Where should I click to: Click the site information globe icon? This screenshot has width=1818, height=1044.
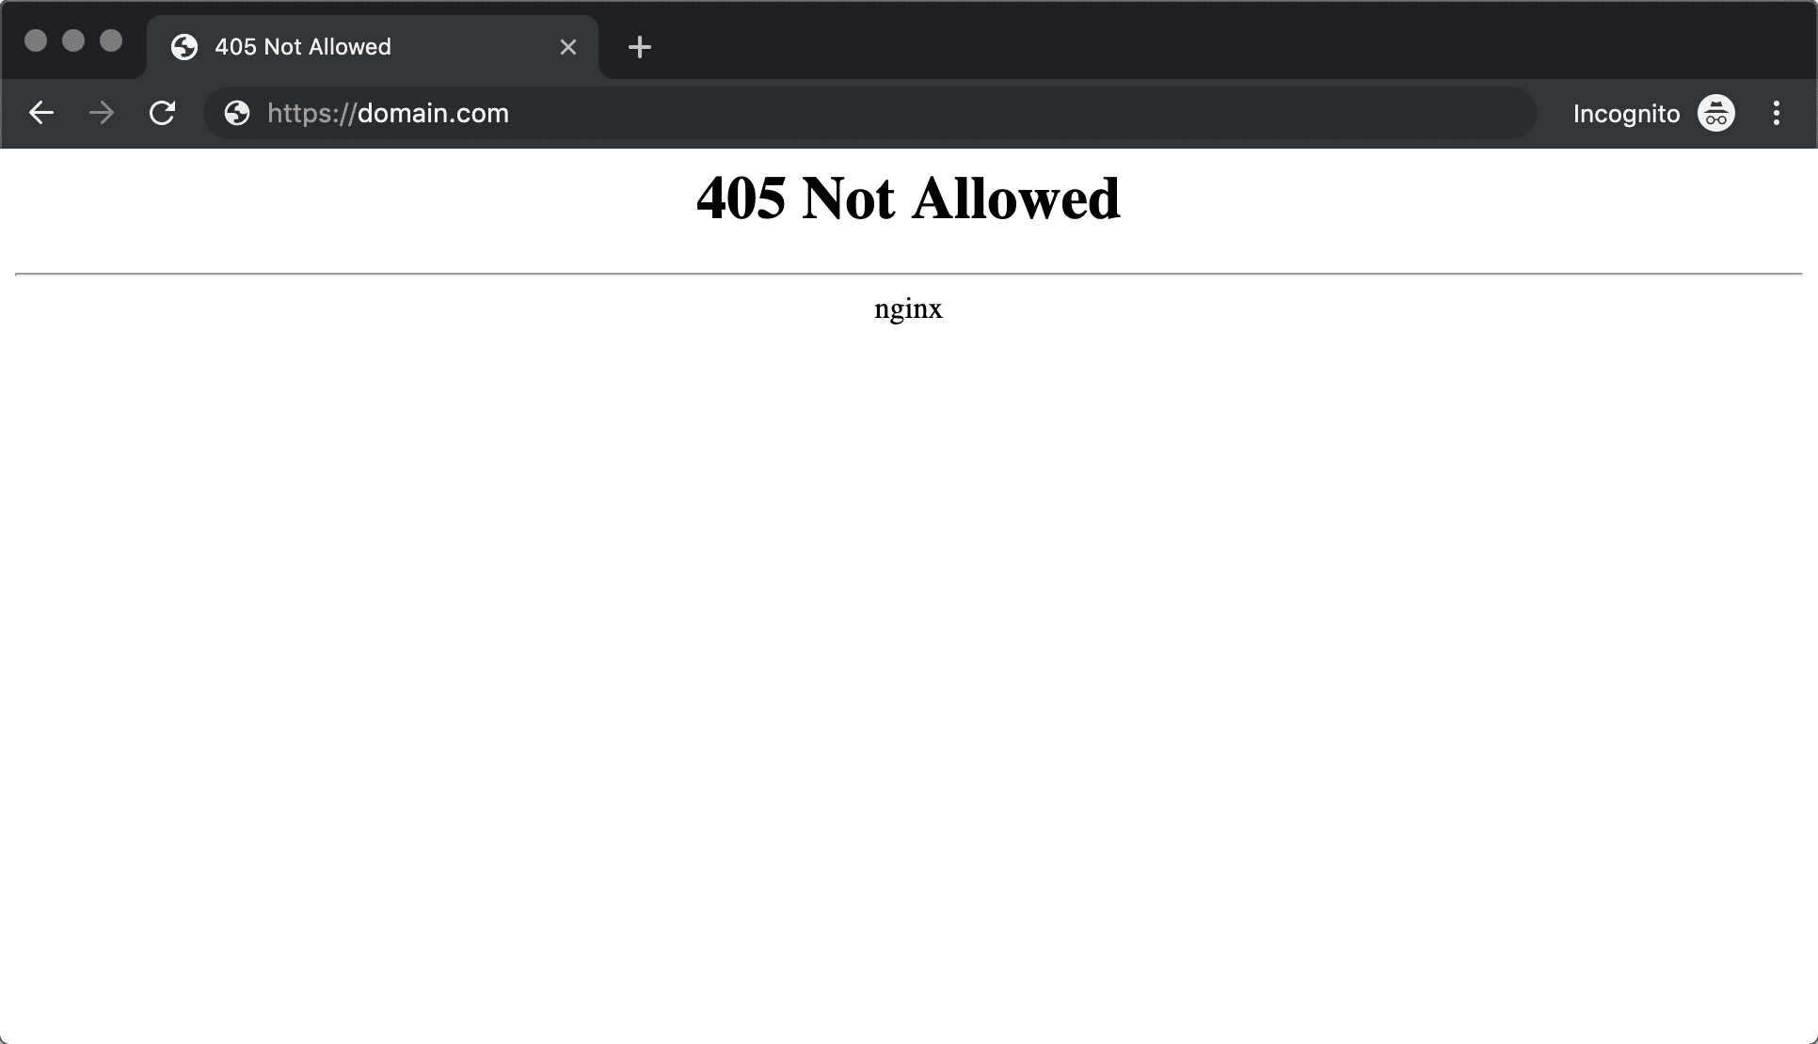click(237, 114)
